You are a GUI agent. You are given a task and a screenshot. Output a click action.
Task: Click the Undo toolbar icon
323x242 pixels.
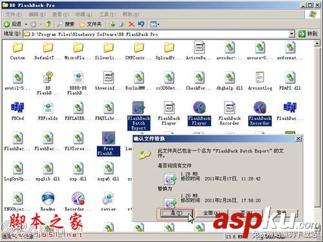pos(141,24)
